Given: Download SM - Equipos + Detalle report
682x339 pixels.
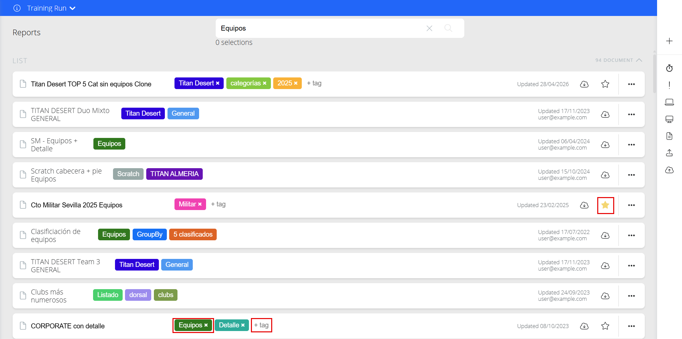Looking at the screenshot, I should 605,145.
